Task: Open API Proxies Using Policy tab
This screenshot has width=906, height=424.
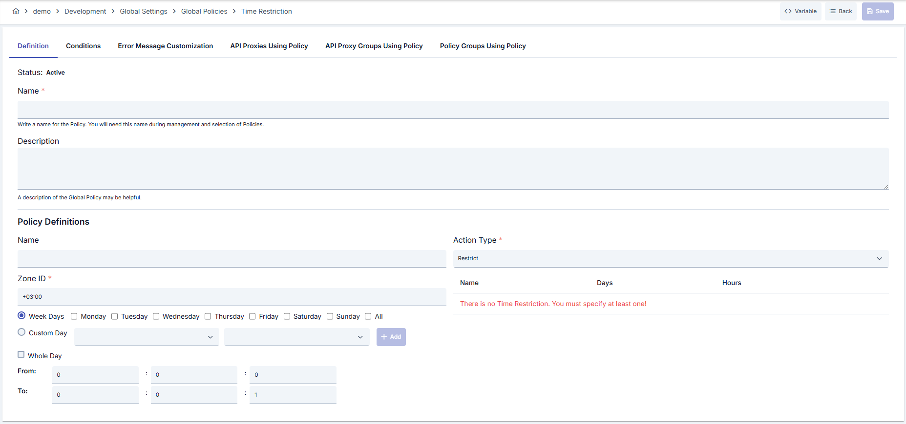Action: [269, 46]
